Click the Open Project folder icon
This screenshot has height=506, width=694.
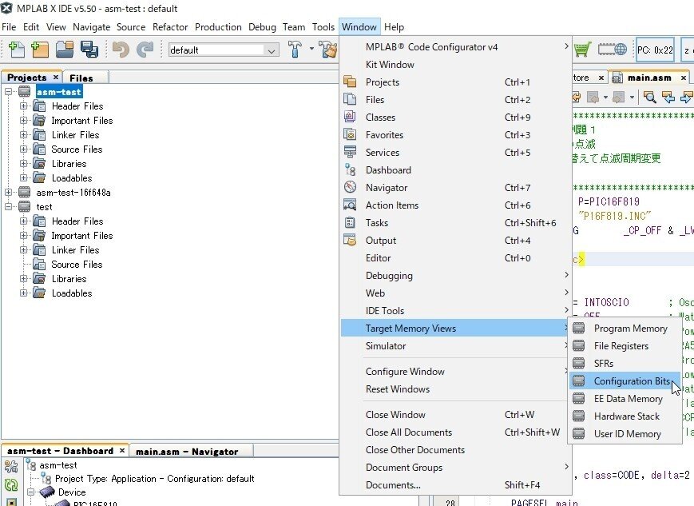click(65, 50)
